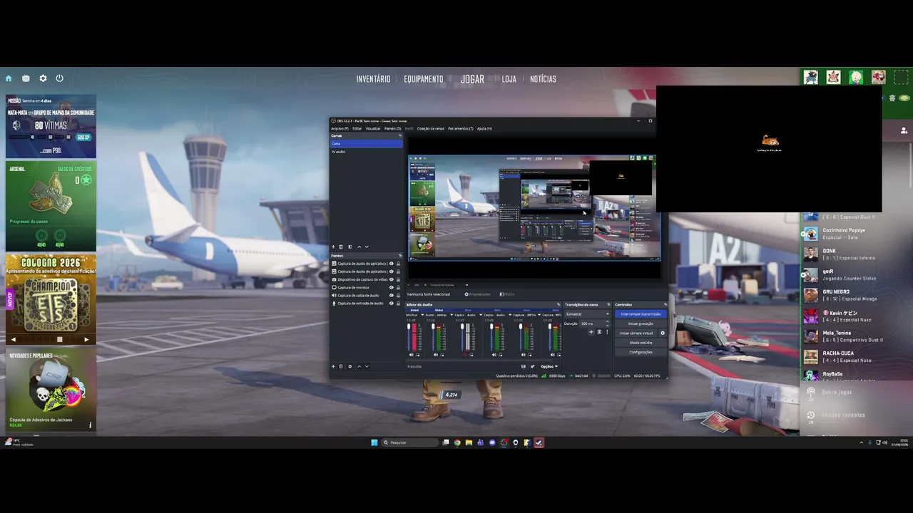Screen dimensions: 913x513
Task: Lock Captura de entrada de áudio source
Action: tap(398, 304)
